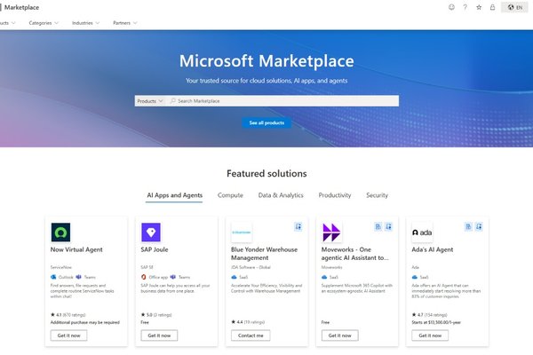Click See all products button
The image size is (533, 355).
coord(266,122)
